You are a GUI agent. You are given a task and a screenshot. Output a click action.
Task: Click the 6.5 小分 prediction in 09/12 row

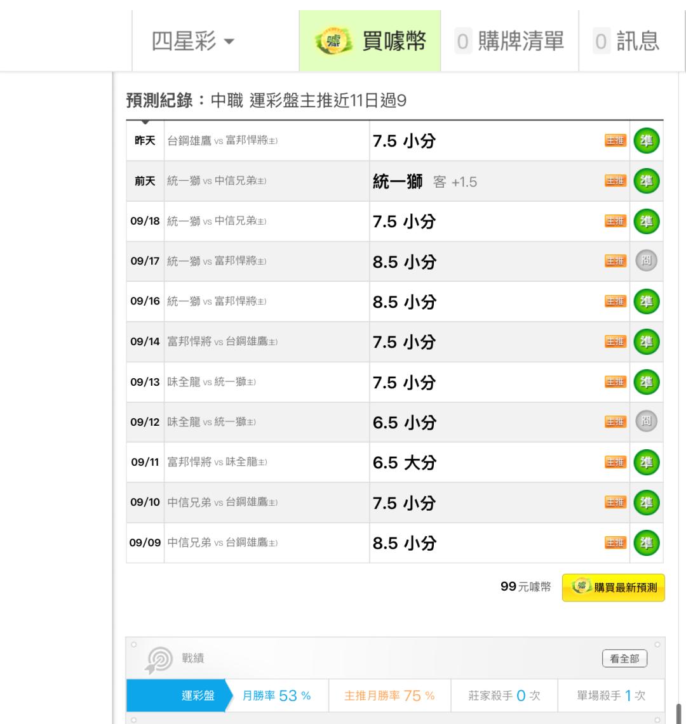(405, 423)
